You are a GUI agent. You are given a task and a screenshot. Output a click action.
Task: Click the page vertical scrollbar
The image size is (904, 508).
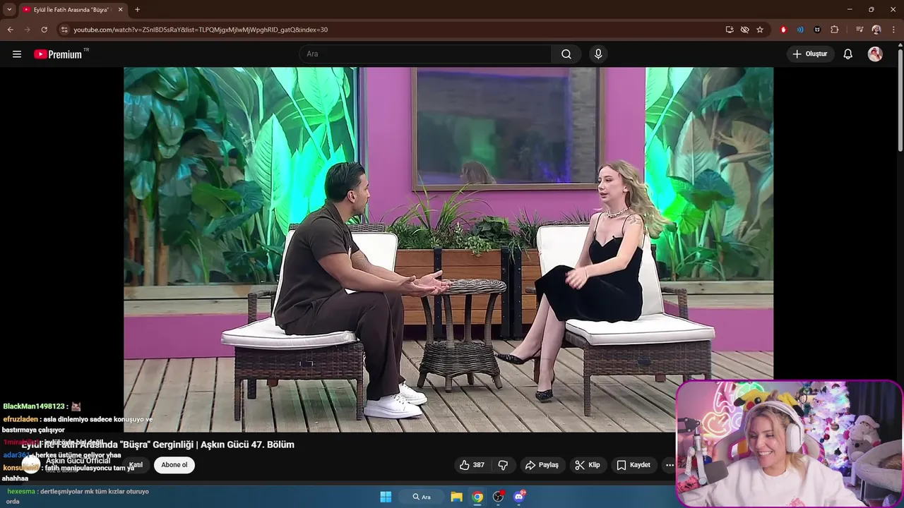pos(900,97)
